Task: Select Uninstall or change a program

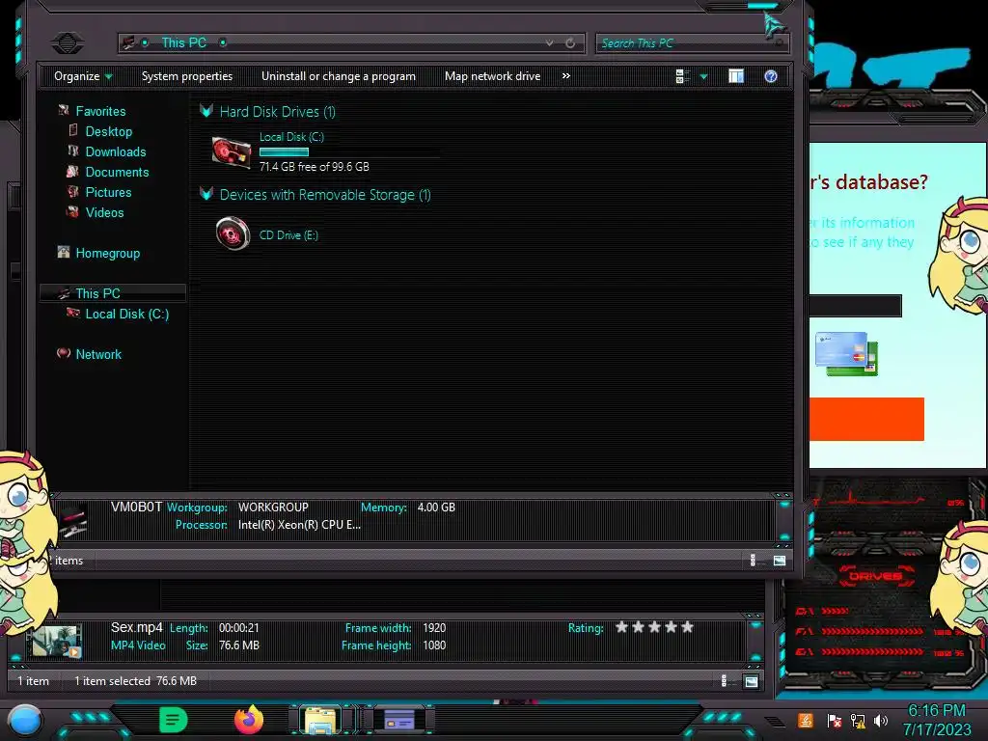Action: [339, 76]
